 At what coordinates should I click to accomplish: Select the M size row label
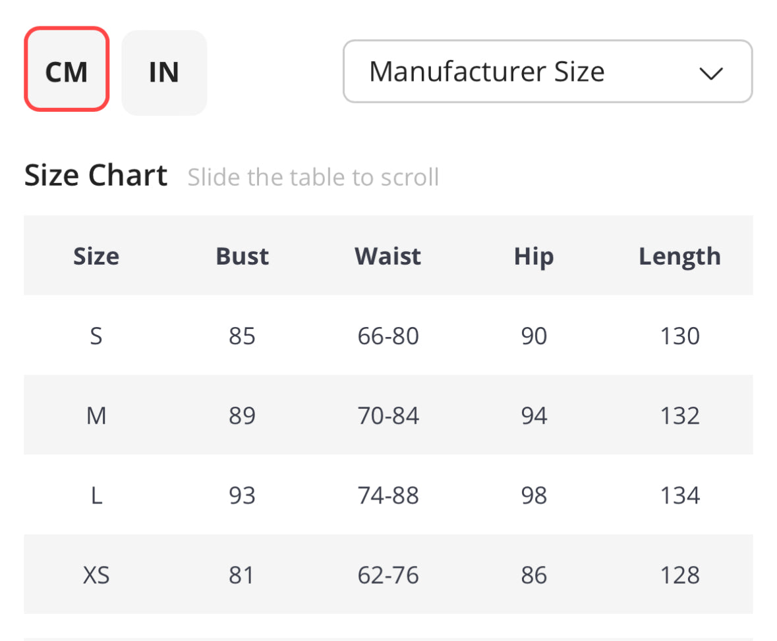[x=96, y=416]
